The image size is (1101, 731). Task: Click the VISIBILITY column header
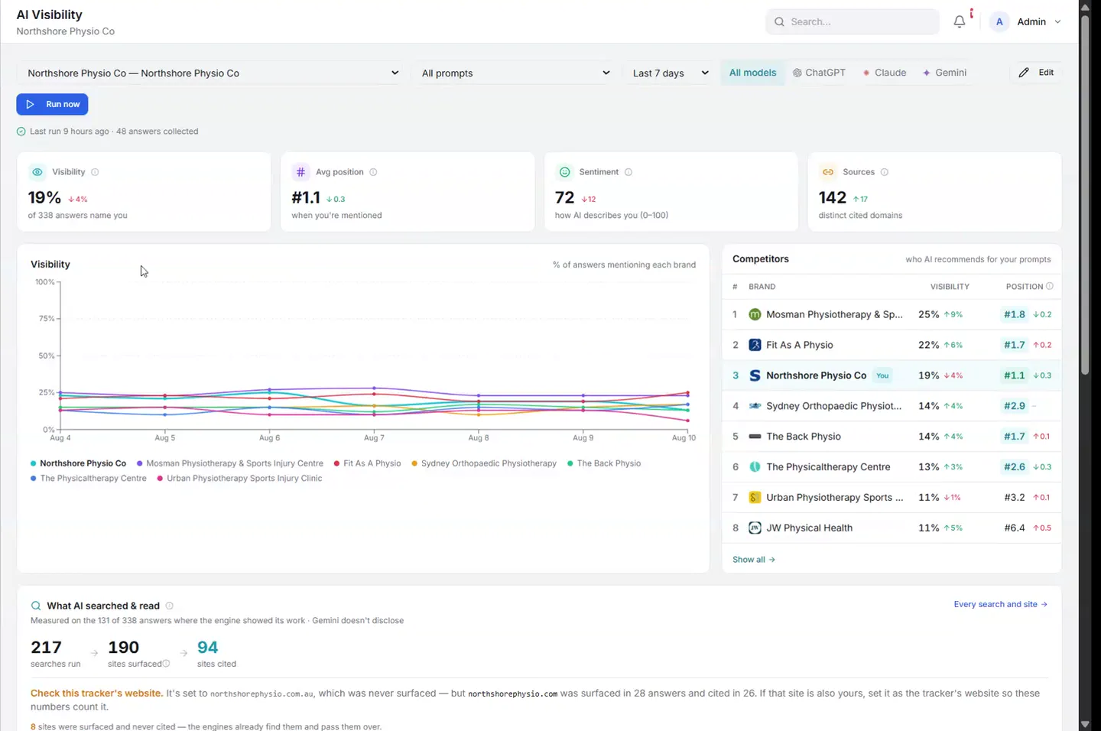tap(950, 287)
